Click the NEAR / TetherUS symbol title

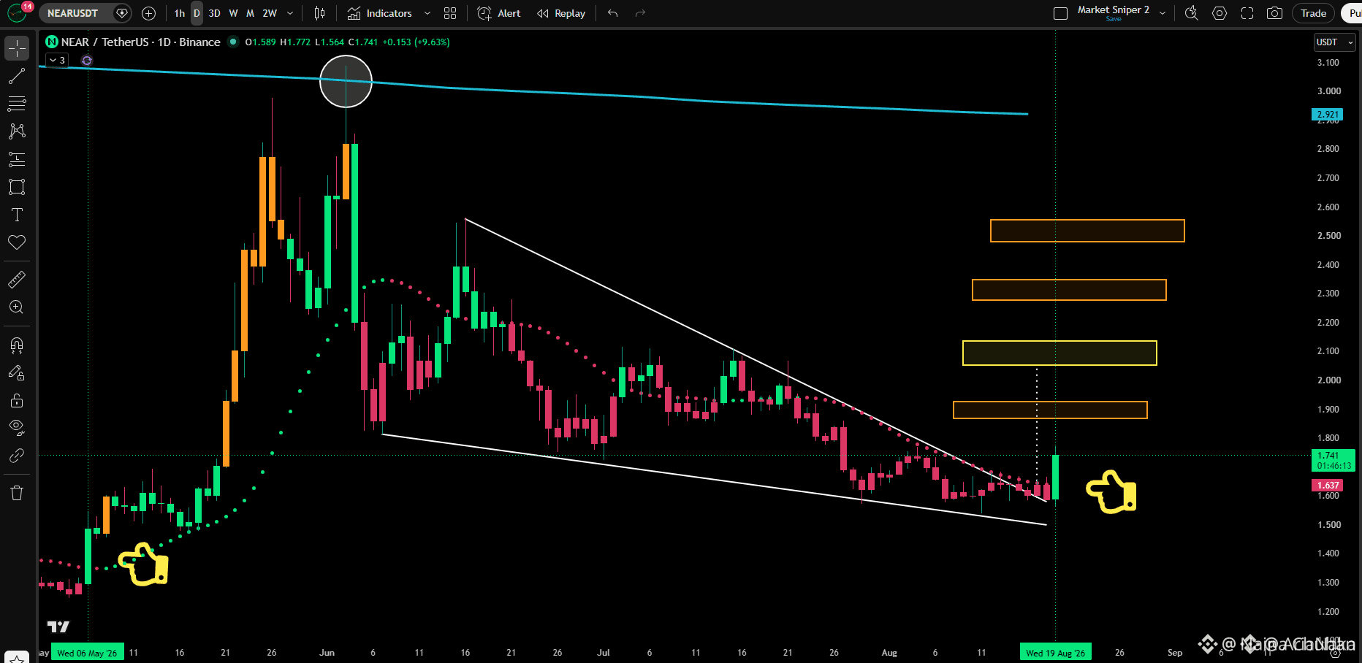(x=141, y=42)
